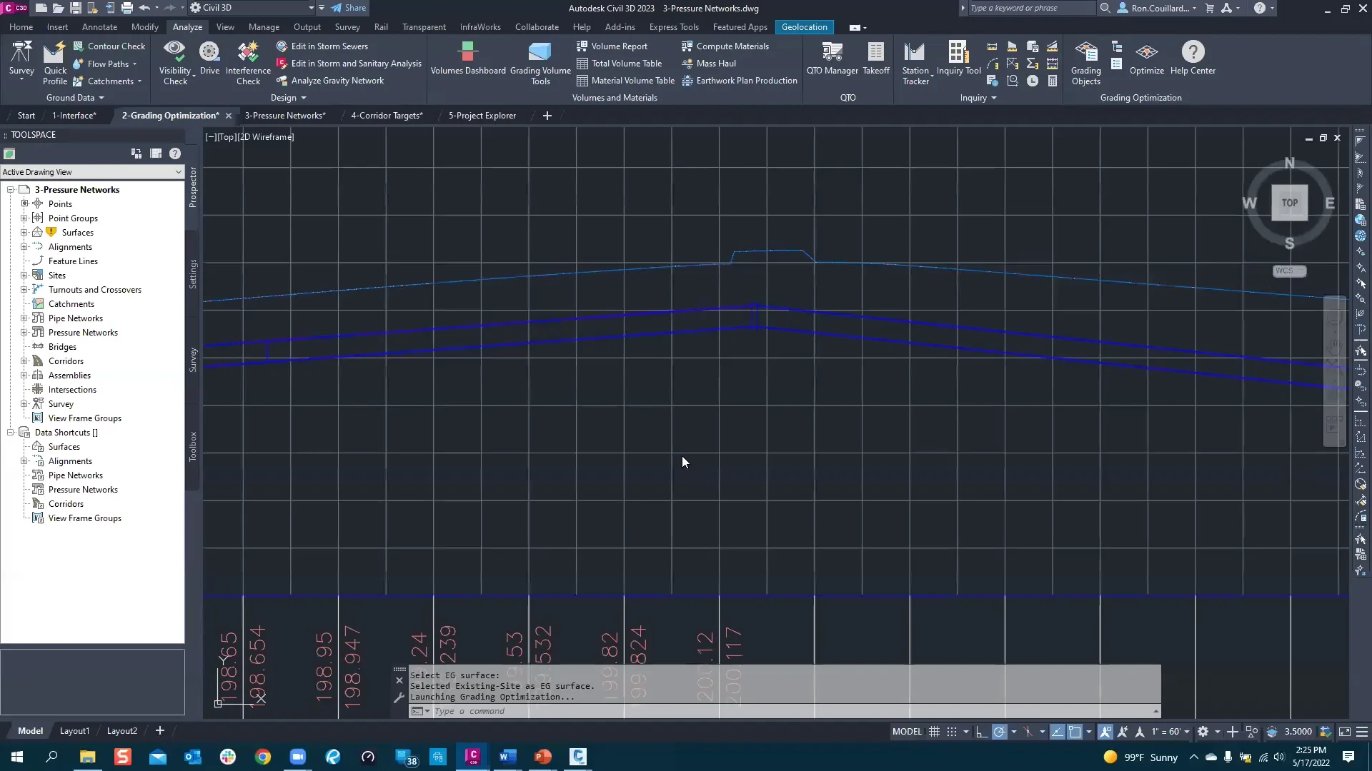Screen dimensions: 1372x771
Task: Run the Optimize grading tool
Action: (x=1146, y=59)
